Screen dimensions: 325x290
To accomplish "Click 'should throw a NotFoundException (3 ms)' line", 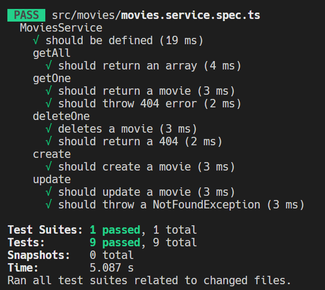I will pyautogui.click(x=181, y=205).
